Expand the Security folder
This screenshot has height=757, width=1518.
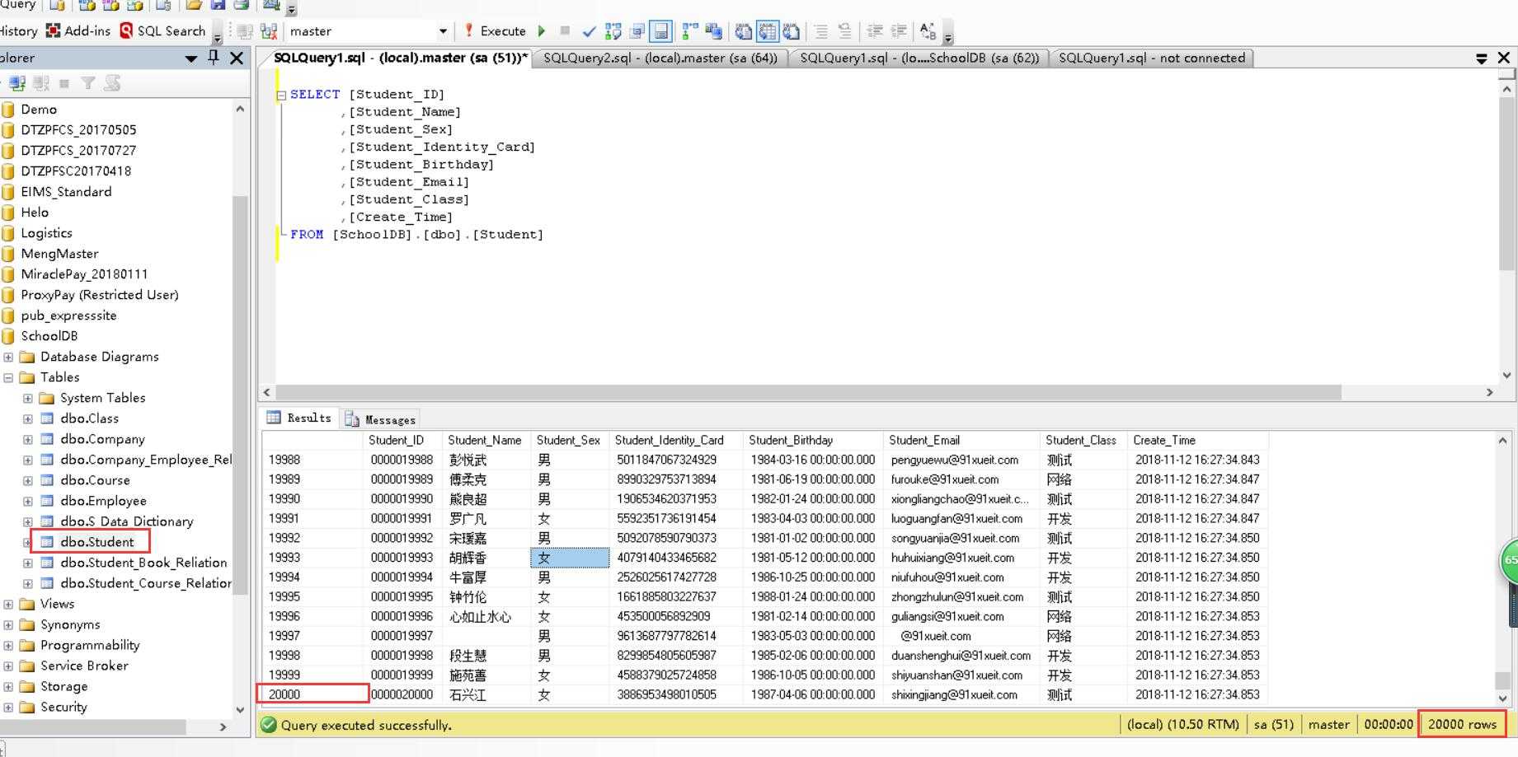pyautogui.click(x=8, y=707)
